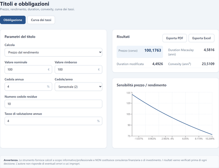This screenshot has height=168, width=219.
Task: Open the Calcola dropdown menu
Action: click(53, 52)
